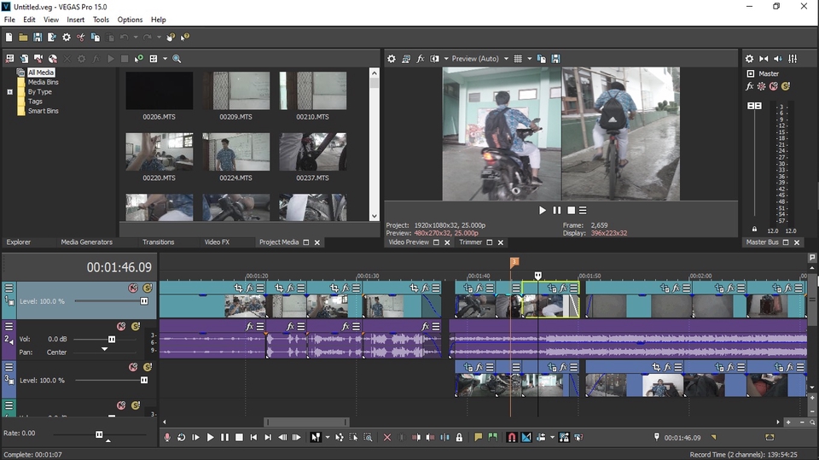Open the mixer faders icon on Master Bus

[x=793, y=59]
